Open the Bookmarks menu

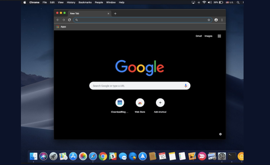(x=85, y=2)
